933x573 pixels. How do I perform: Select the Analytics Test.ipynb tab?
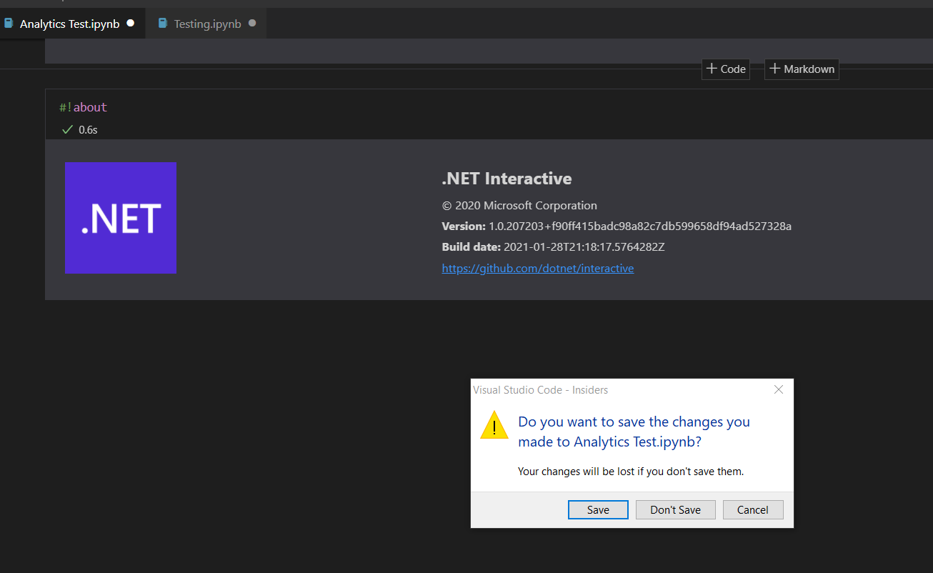pos(68,23)
